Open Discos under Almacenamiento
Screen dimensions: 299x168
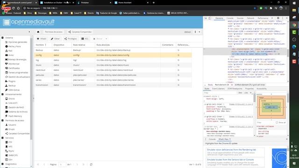click(x=11, y=98)
